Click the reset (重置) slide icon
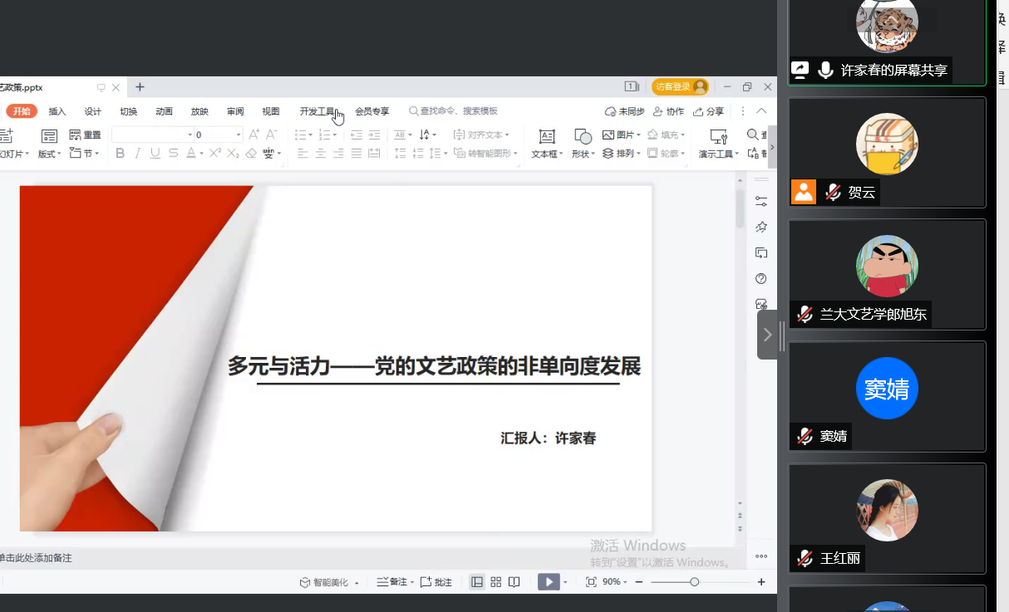The height and width of the screenshot is (612, 1009). point(85,135)
